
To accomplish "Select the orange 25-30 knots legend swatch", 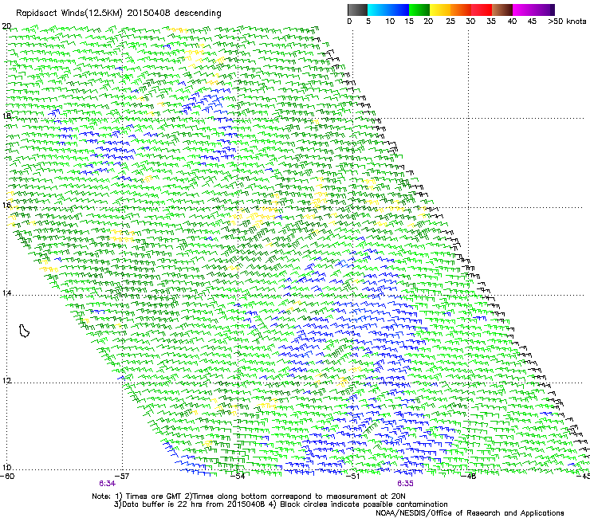I will tap(461, 10).
